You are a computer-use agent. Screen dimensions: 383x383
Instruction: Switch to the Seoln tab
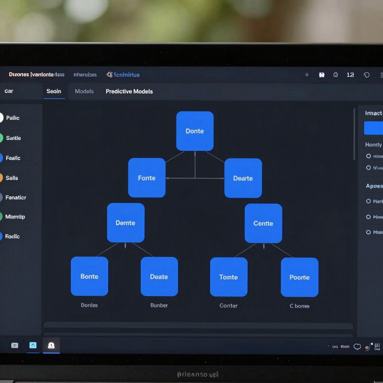(54, 91)
